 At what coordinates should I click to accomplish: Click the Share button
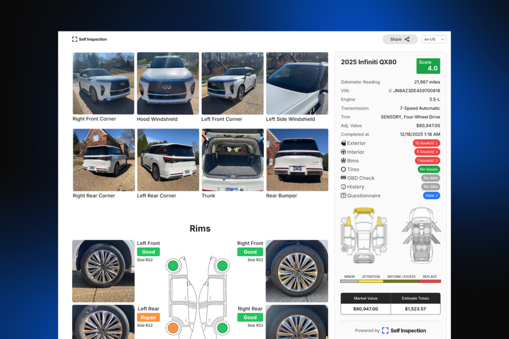point(400,39)
